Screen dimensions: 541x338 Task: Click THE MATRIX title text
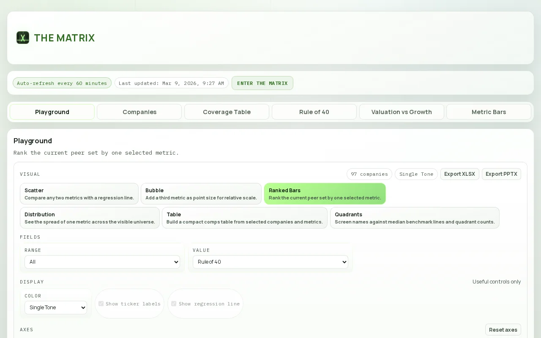pos(64,38)
